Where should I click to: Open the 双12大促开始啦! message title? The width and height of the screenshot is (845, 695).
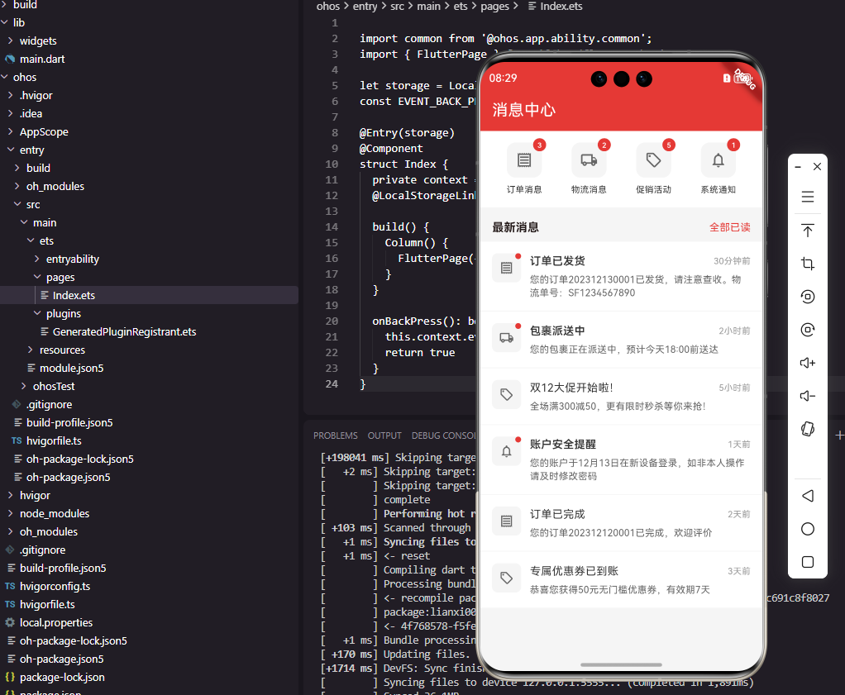(x=571, y=388)
